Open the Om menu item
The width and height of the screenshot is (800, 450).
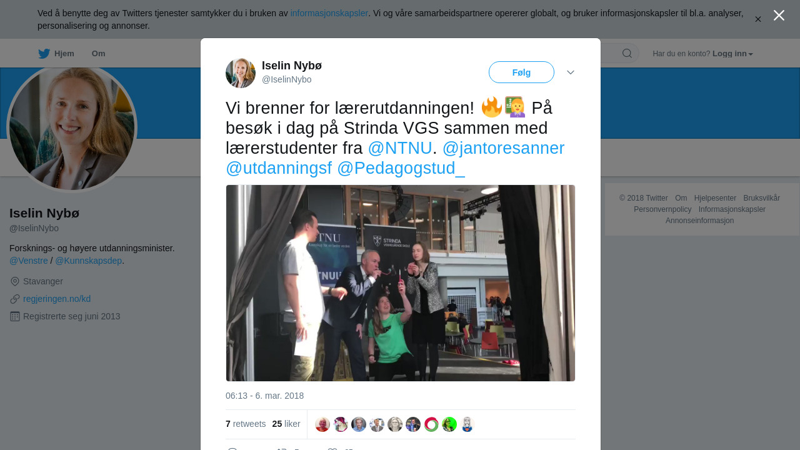click(x=99, y=54)
